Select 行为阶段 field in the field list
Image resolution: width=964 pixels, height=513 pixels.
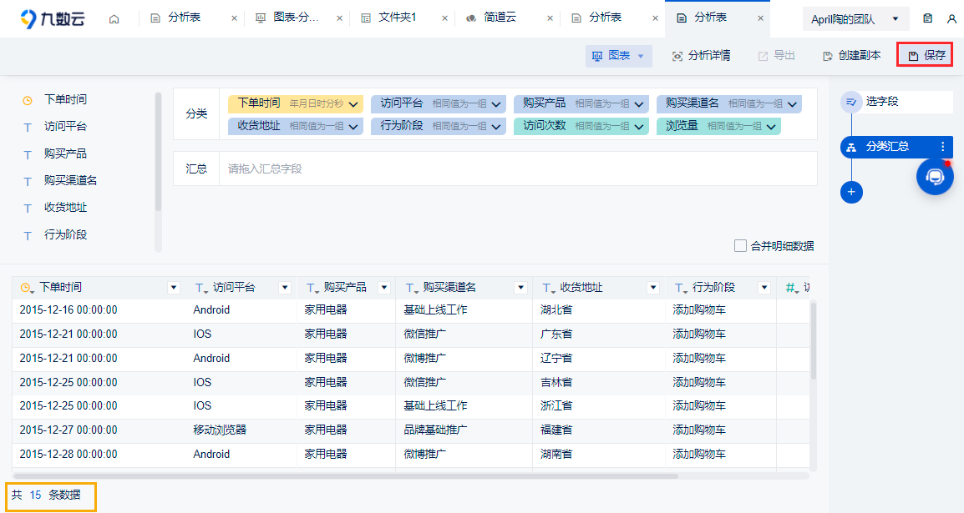click(x=65, y=234)
